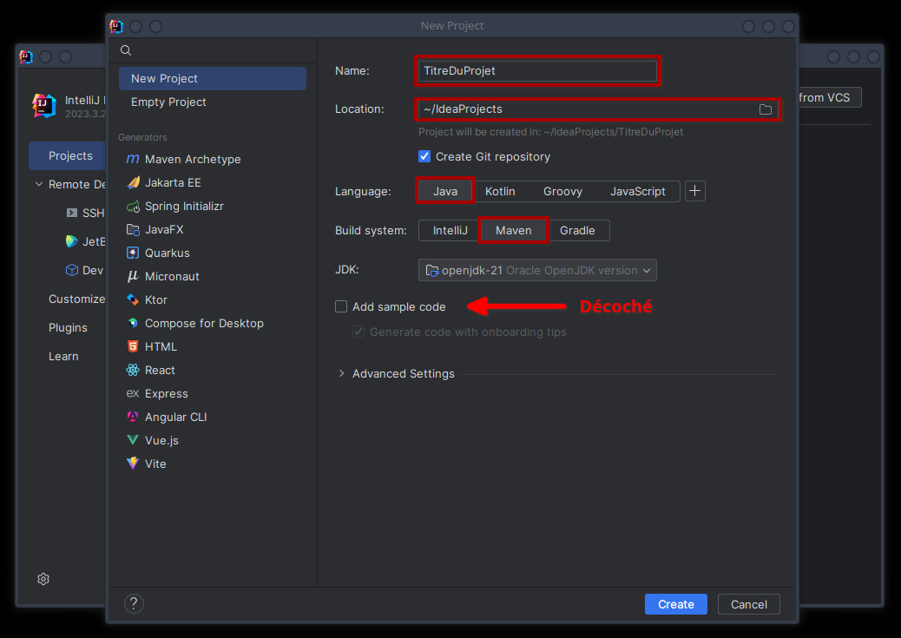
Task: Collapse the Remote Development tree item
Action: click(x=39, y=185)
